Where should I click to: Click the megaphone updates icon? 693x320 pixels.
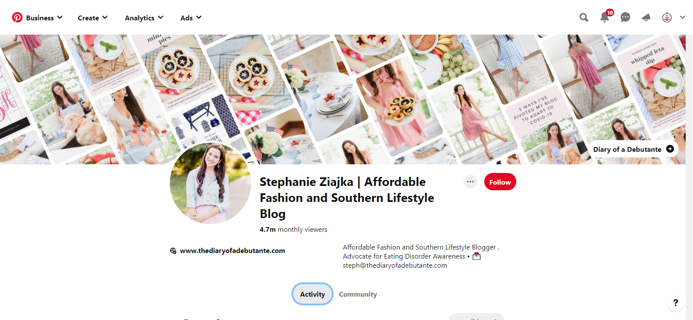click(646, 17)
